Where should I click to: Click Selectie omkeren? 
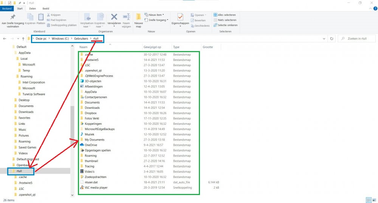point(227,25)
